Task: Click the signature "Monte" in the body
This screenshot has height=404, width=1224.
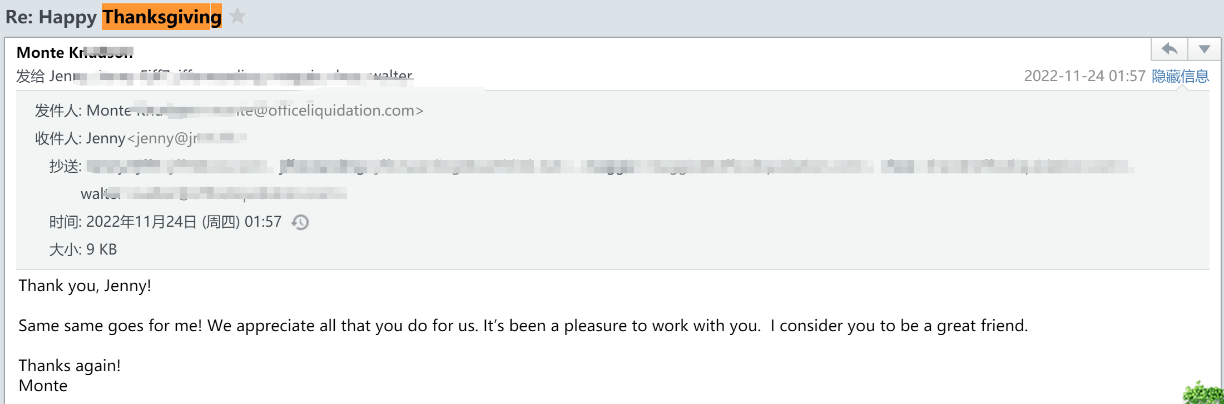Action: [43, 386]
